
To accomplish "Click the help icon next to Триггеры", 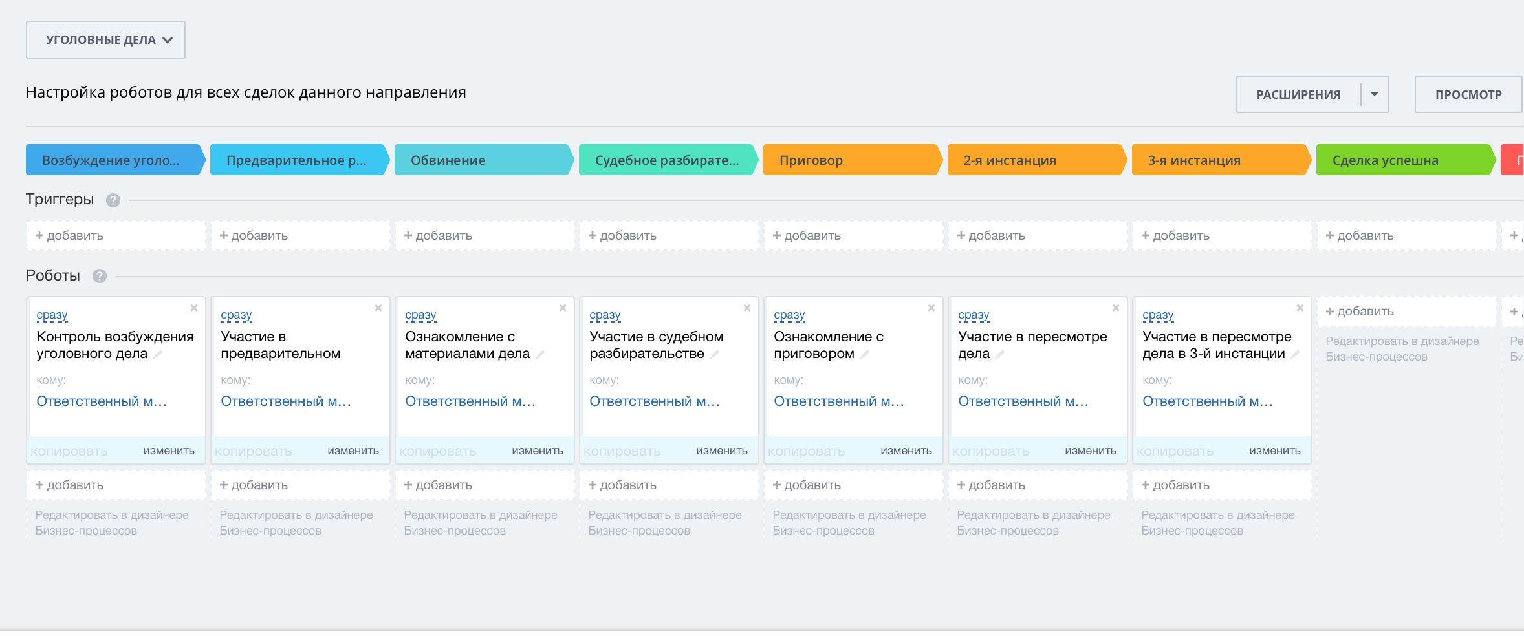I will [x=113, y=200].
